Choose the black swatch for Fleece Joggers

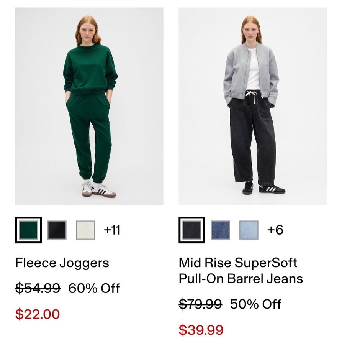click(57, 230)
